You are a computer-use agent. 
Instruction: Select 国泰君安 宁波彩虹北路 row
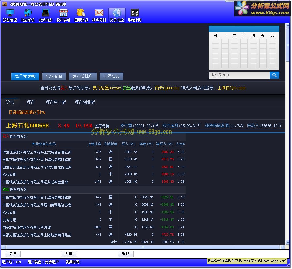[93, 167]
